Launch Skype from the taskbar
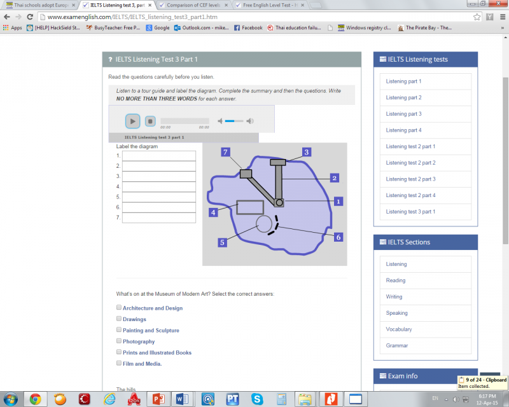This screenshot has height=407, width=509. [257, 399]
